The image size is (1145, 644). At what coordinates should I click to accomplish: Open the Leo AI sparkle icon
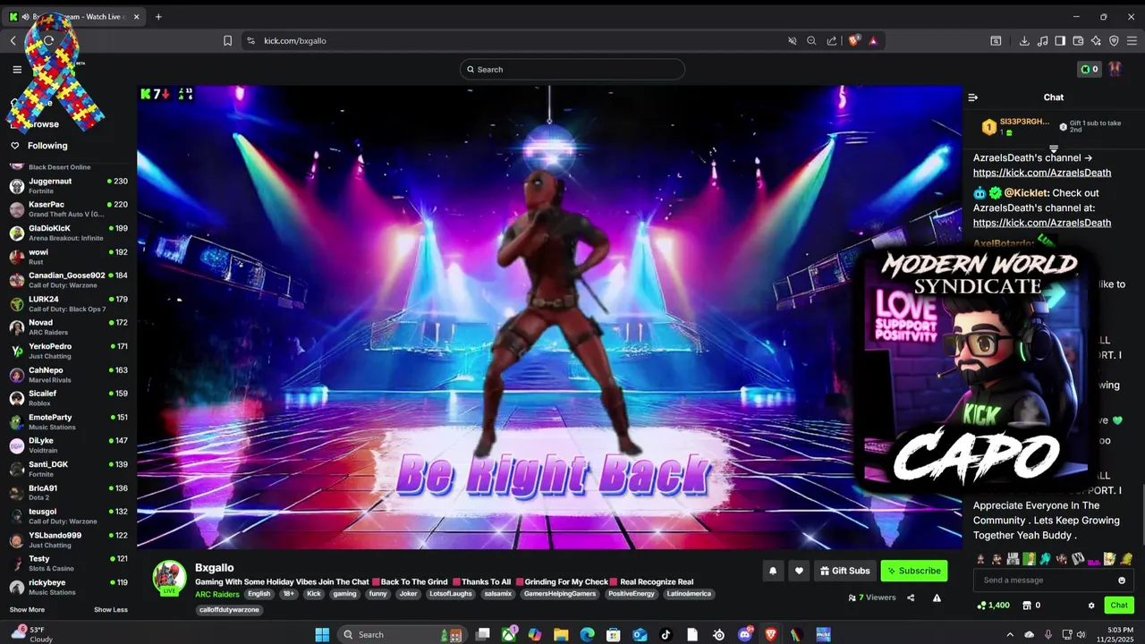click(x=1096, y=40)
